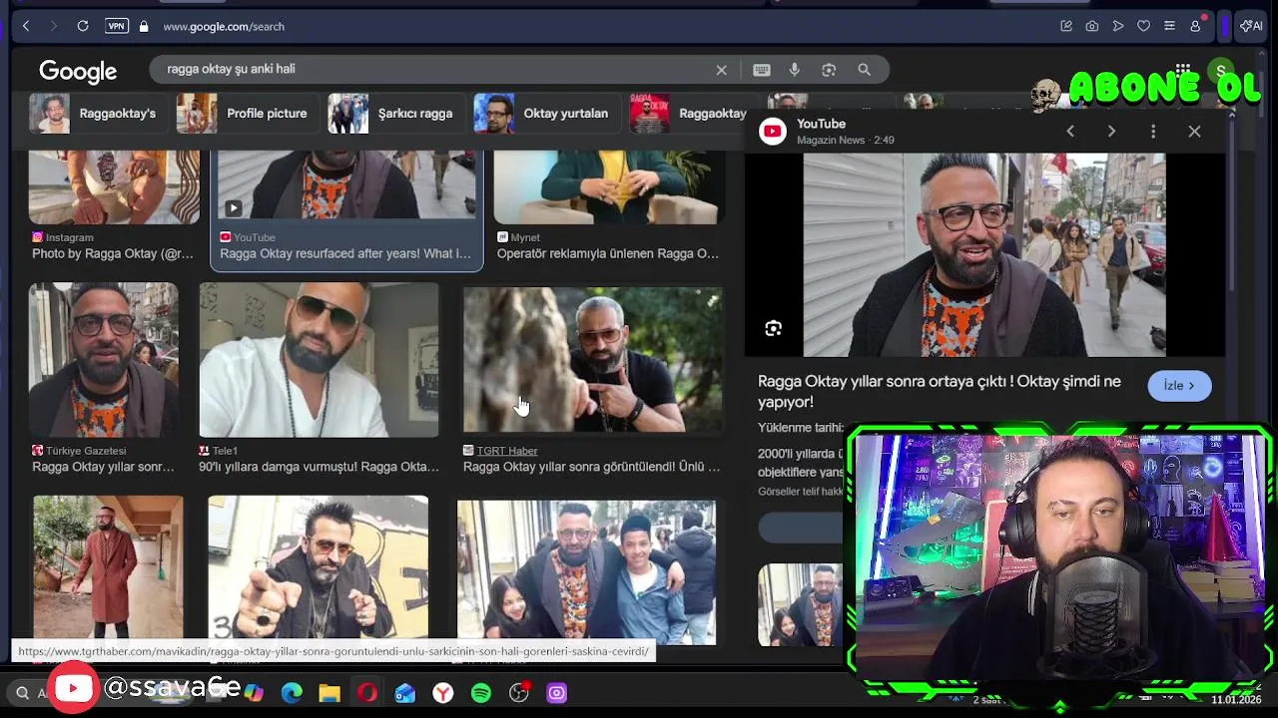Screen dimensions: 1278x718
Task: Open 'Ragga Oktay yıllar sonra ortaya çıktı' title
Action: (x=940, y=392)
